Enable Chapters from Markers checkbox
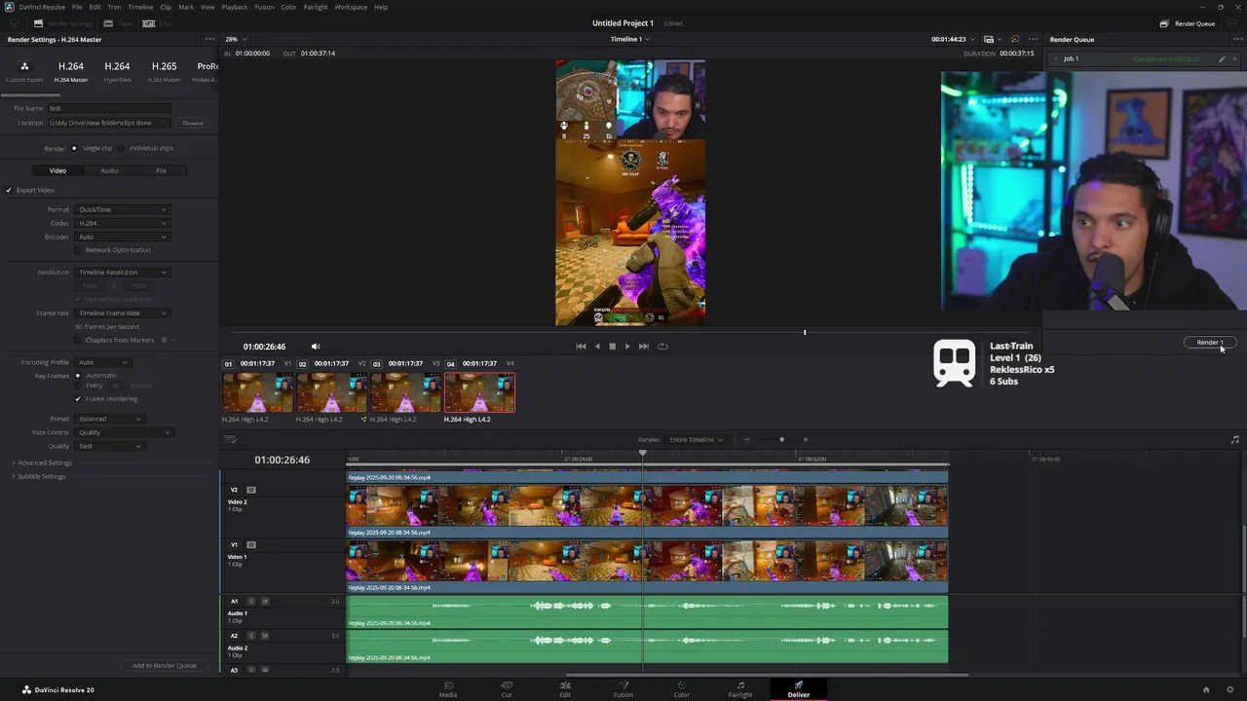The width and height of the screenshot is (1247, 701). coord(78,340)
